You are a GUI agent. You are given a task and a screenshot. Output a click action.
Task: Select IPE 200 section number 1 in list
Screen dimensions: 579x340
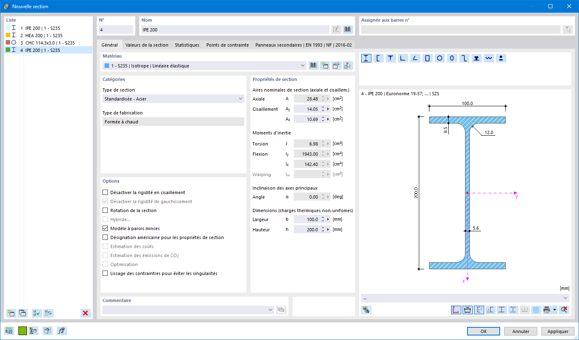48,28
